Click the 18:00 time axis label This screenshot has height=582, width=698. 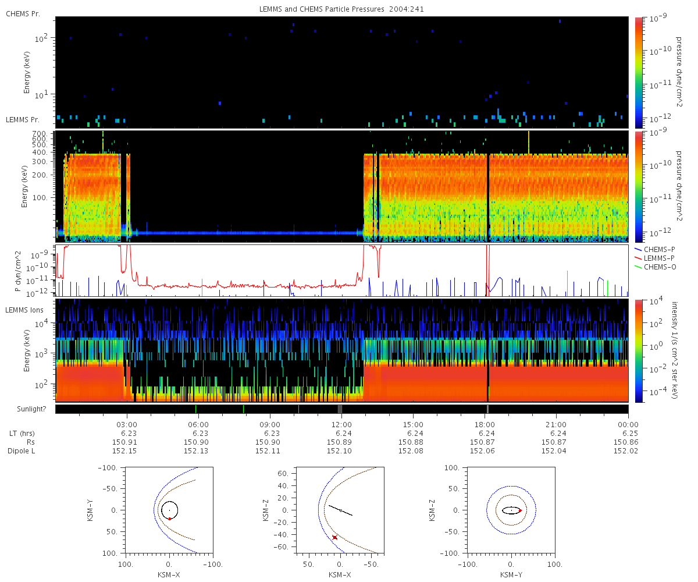[x=485, y=424]
